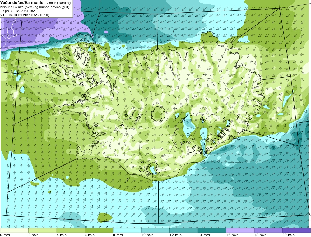Click the 'IT: þri 30. 12. 2014 18Z' line

[x=18, y=11]
